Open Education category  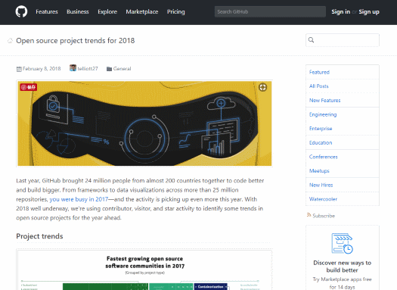point(321,142)
